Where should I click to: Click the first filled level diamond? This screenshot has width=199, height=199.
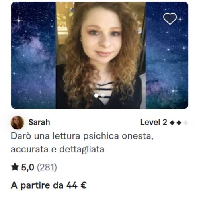click(x=172, y=123)
